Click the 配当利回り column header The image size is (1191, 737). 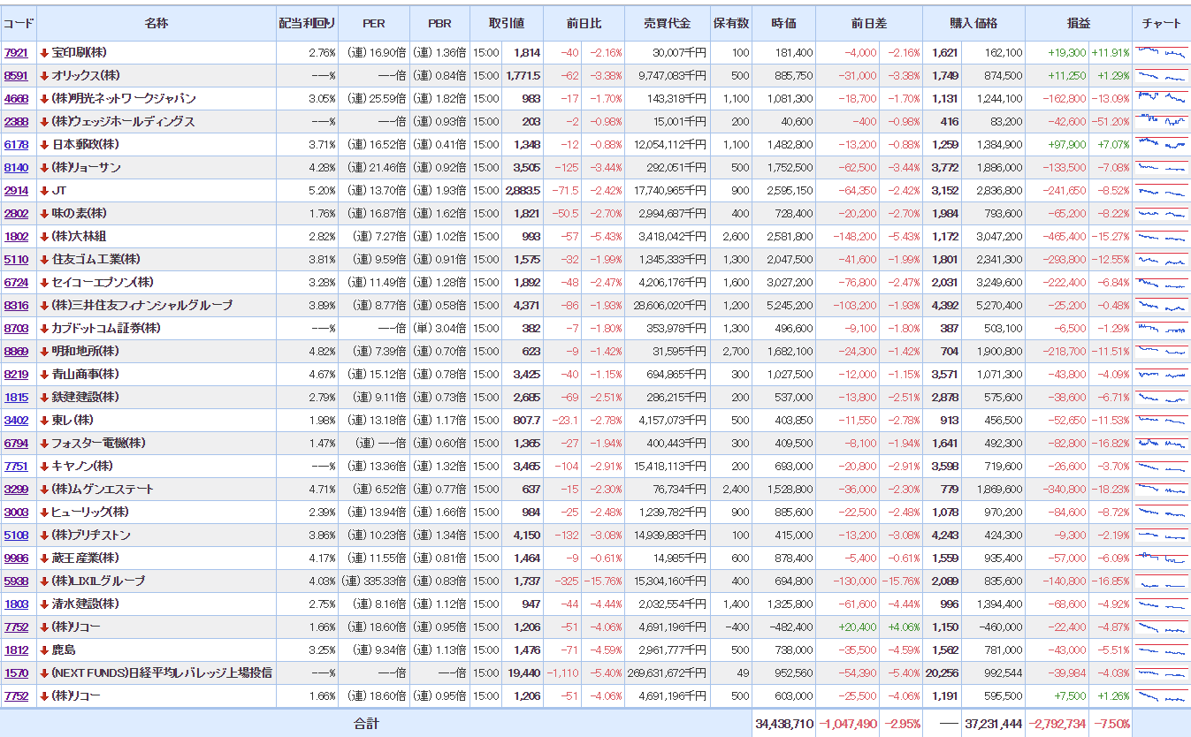306,23
